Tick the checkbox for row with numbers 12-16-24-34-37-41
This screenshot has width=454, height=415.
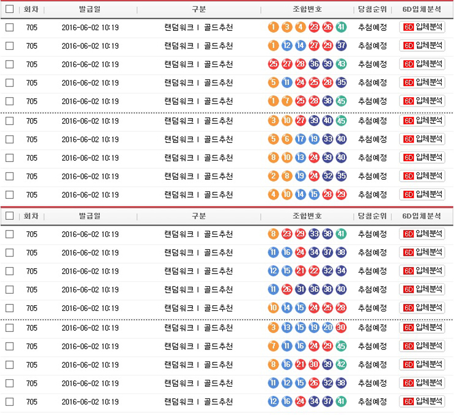(x=10, y=402)
